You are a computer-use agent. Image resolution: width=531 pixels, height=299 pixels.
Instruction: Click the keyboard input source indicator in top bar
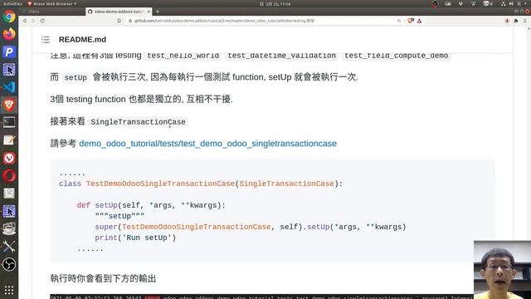488,3
